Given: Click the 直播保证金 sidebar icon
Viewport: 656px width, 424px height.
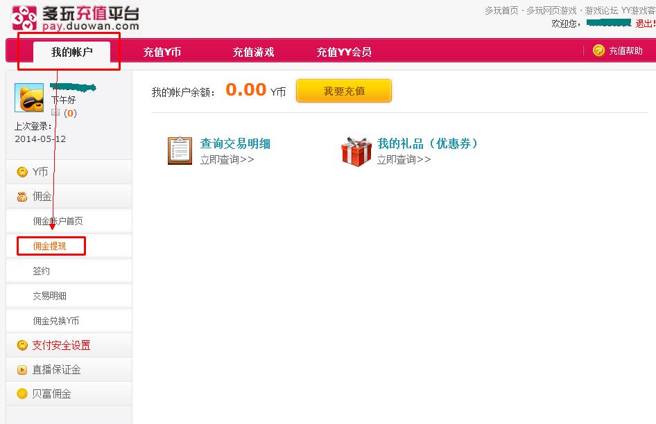Looking at the screenshot, I should [22, 370].
